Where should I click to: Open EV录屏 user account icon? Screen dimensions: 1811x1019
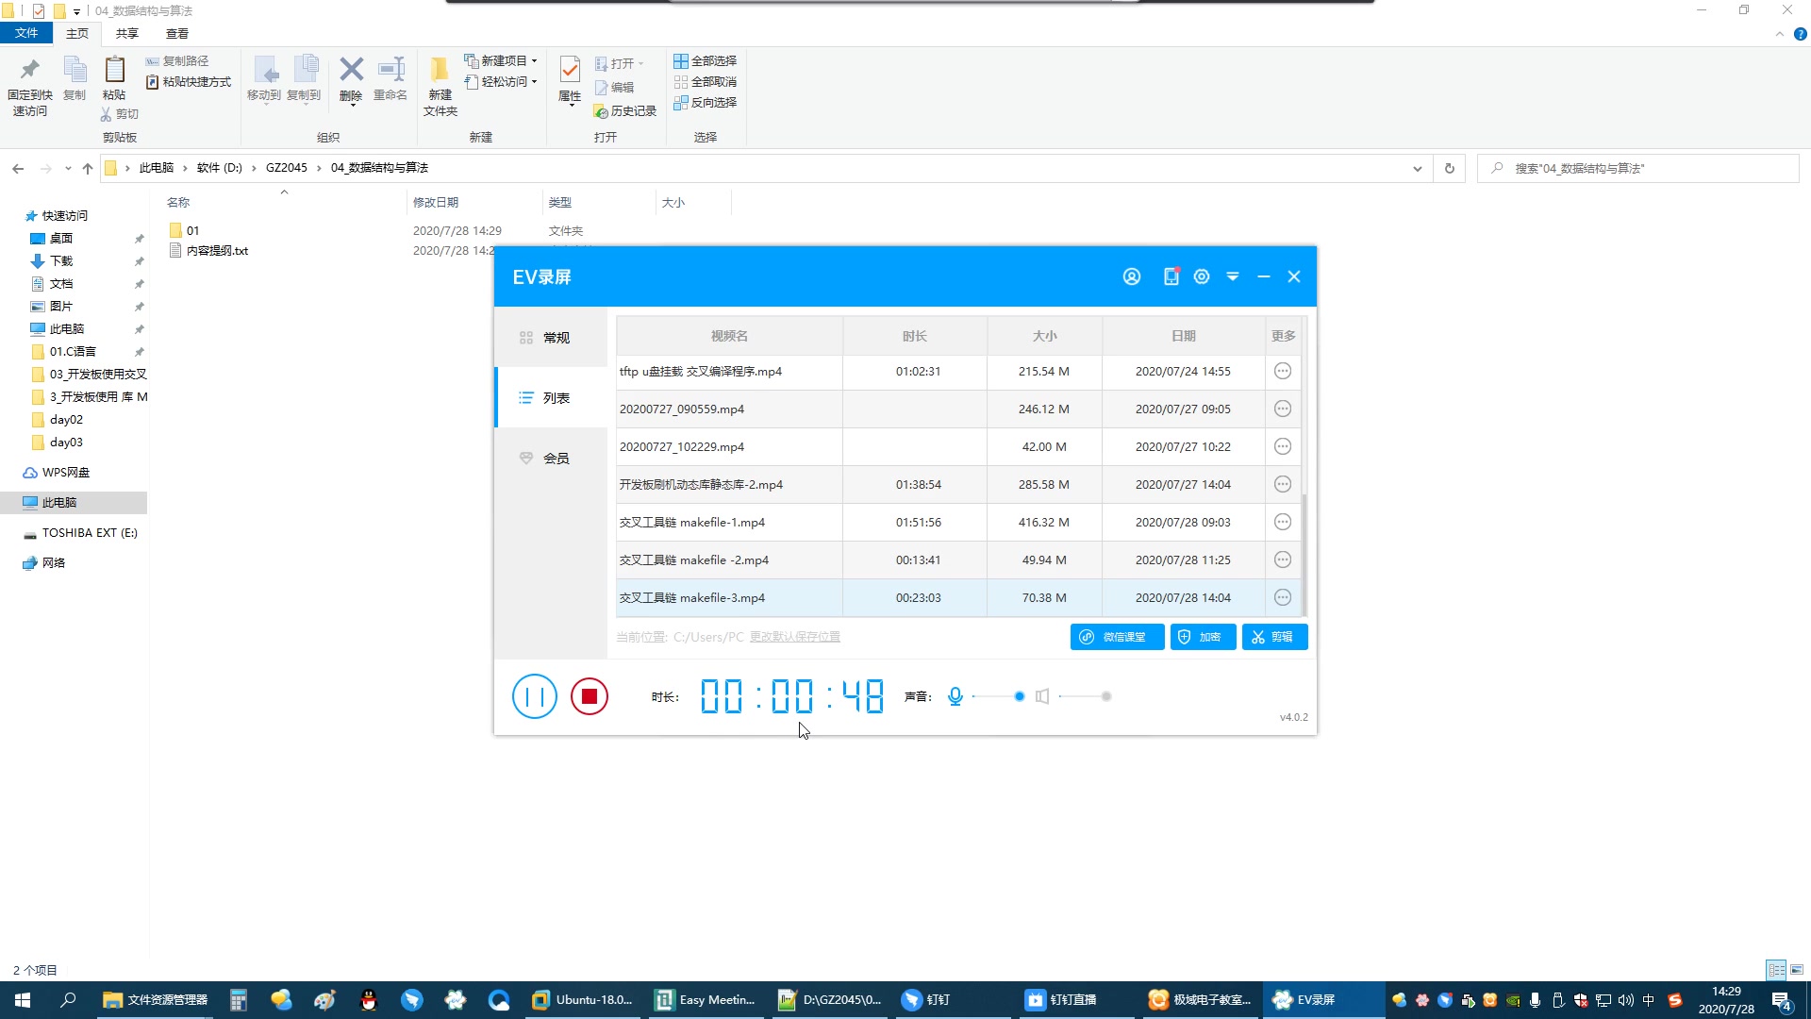click(1132, 276)
